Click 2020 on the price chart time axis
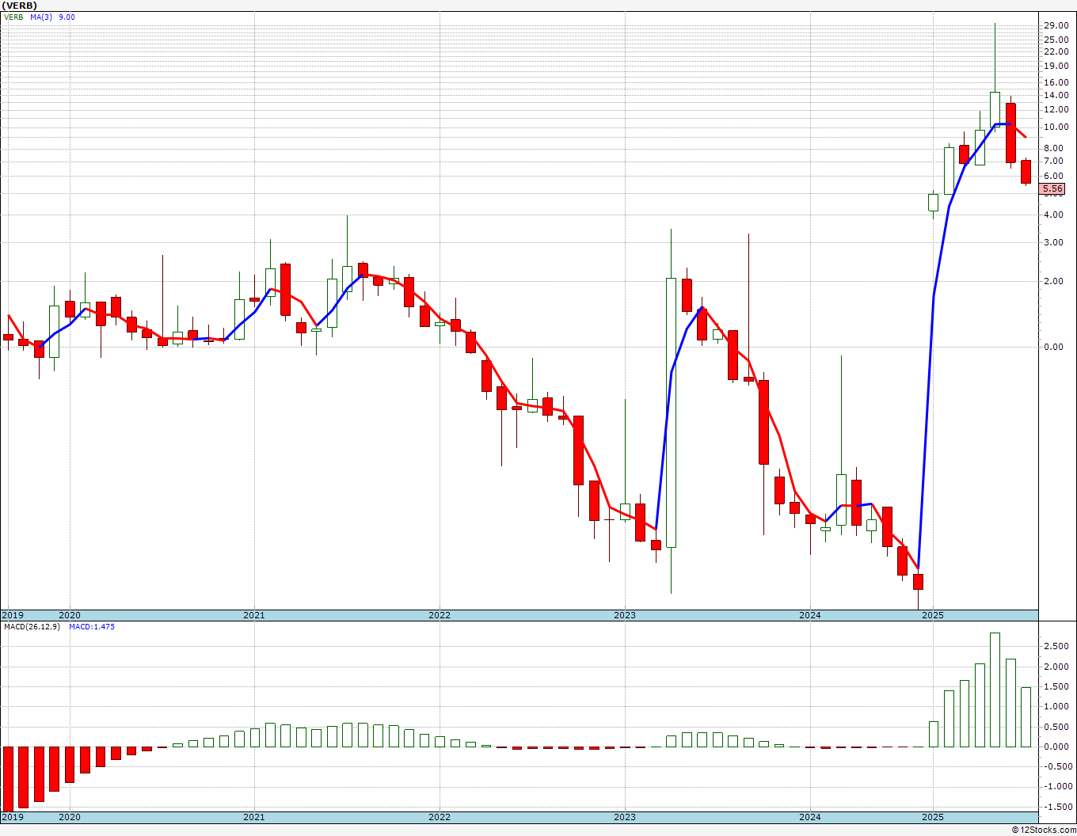 tap(70, 615)
